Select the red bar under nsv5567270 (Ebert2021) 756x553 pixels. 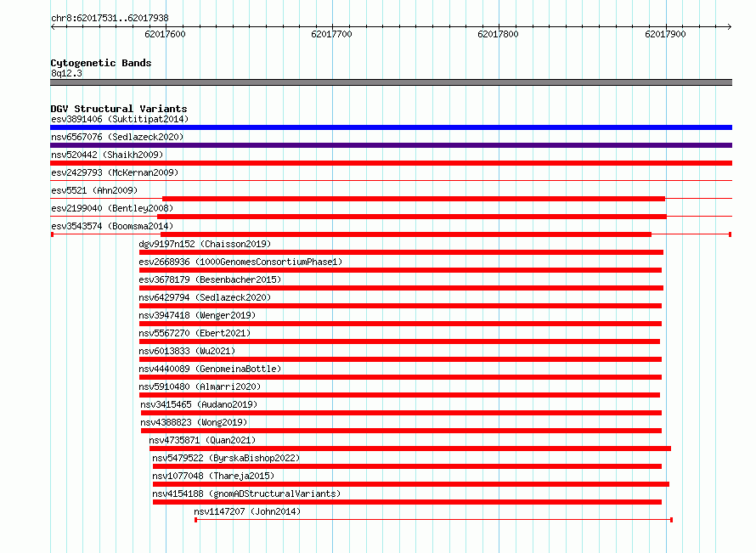click(399, 341)
